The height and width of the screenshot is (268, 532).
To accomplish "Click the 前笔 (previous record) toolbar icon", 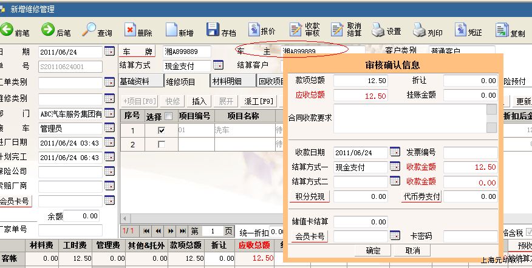I will point(7,29).
